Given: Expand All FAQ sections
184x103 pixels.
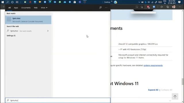Looking at the screenshot, I should tap(153, 90).
